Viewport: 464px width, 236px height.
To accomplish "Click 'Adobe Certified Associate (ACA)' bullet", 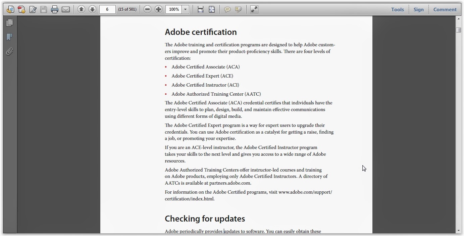I will [x=206, y=67].
